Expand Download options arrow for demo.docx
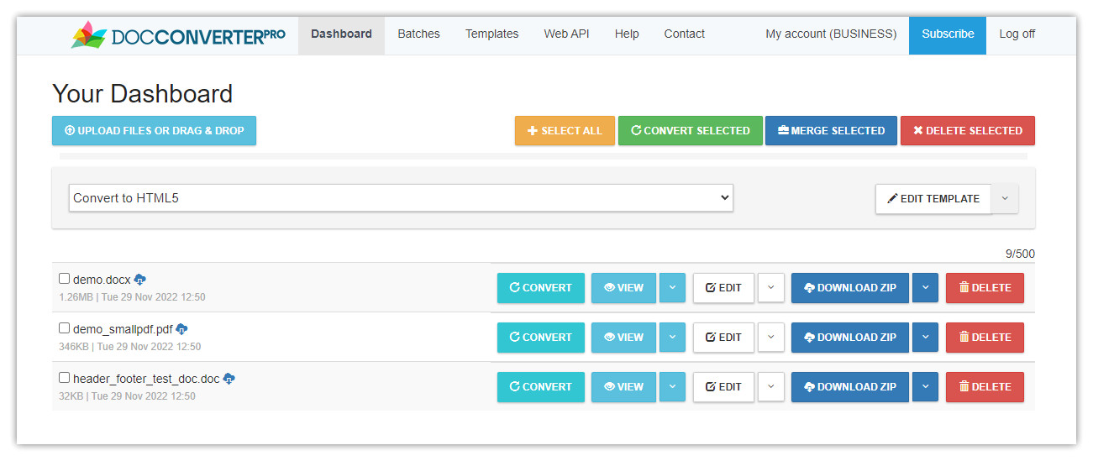This screenshot has width=1093, height=461. [x=925, y=288]
